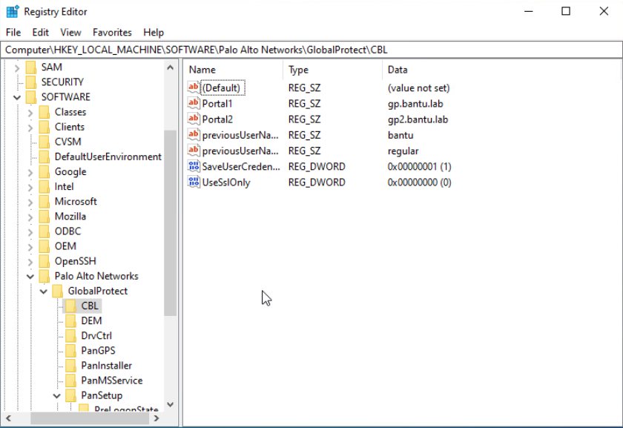The height and width of the screenshot is (428, 623).
Task: Open the Help menu
Action: (154, 32)
